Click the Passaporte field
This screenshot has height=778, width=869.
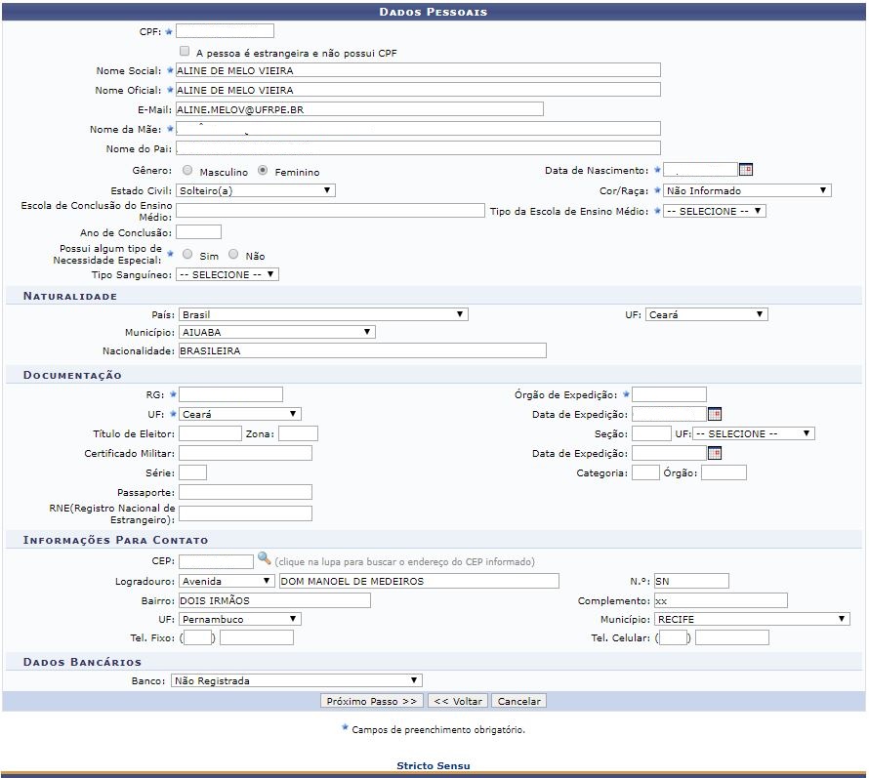pyautogui.click(x=245, y=492)
